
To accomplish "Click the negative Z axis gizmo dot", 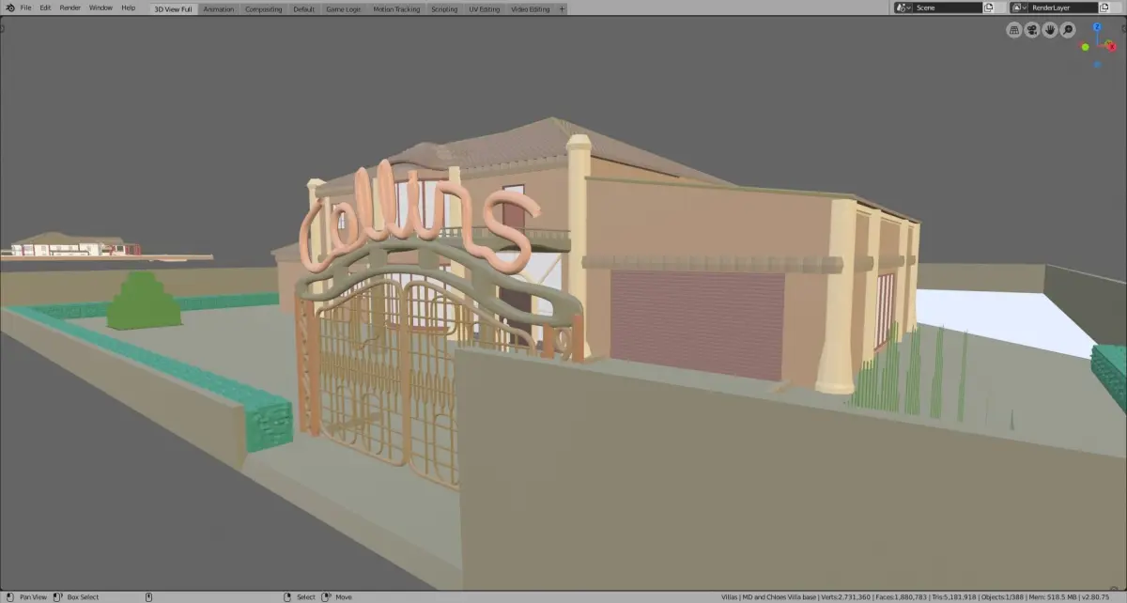I will tap(1099, 65).
